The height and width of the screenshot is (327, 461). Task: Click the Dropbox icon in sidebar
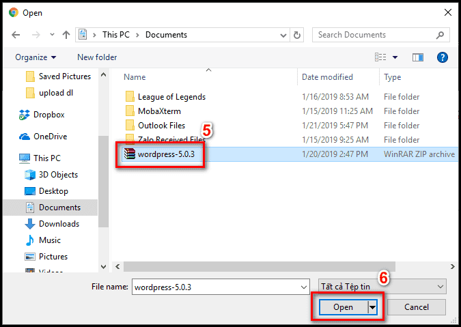[24, 115]
